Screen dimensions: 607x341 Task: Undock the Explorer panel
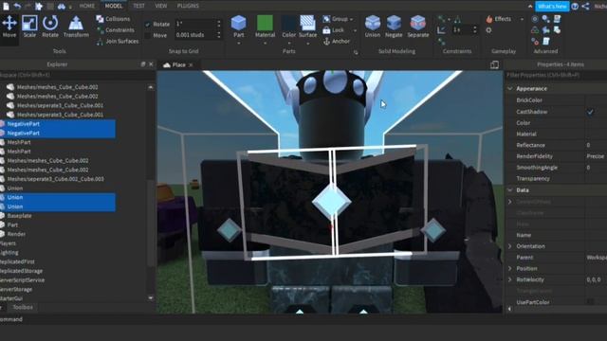tap(143, 64)
